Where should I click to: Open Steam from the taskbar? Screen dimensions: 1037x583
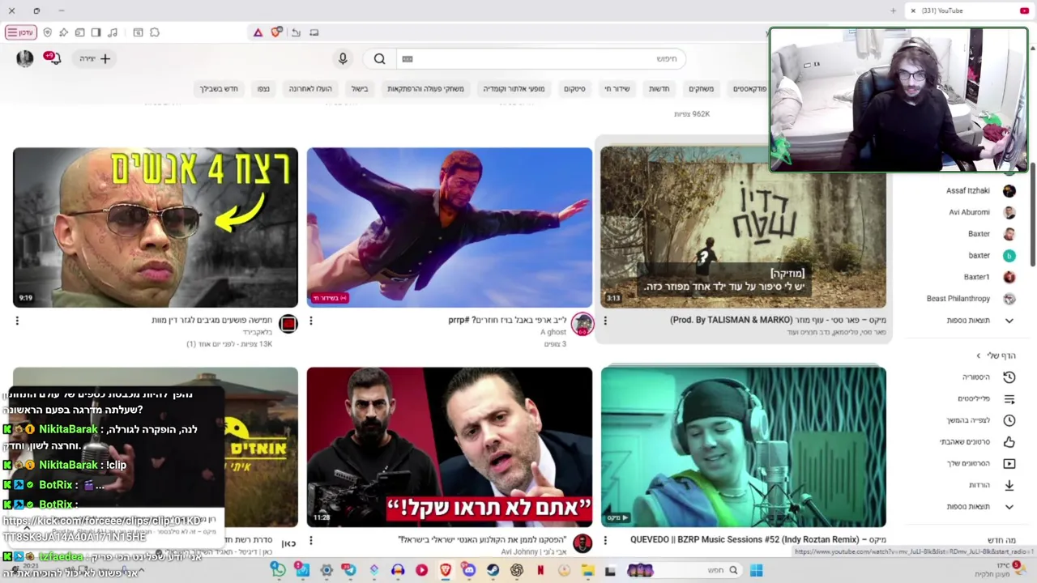pos(493,570)
